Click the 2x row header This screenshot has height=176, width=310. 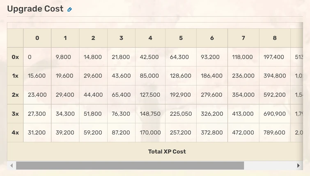(x=15, y=95)
